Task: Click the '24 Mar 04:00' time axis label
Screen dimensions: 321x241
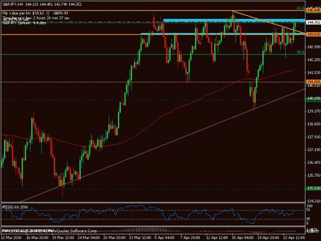Action: 89,237
